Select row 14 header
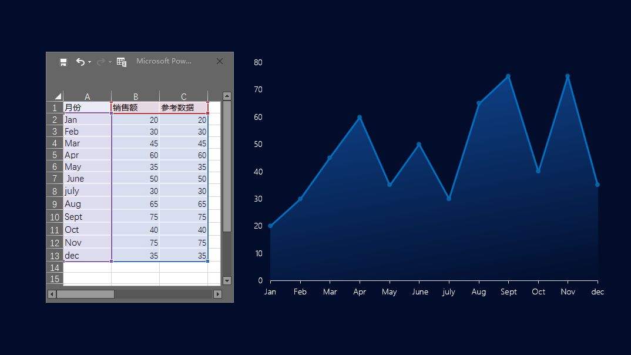This screenshot has height=355, width=631. point(55,267)
